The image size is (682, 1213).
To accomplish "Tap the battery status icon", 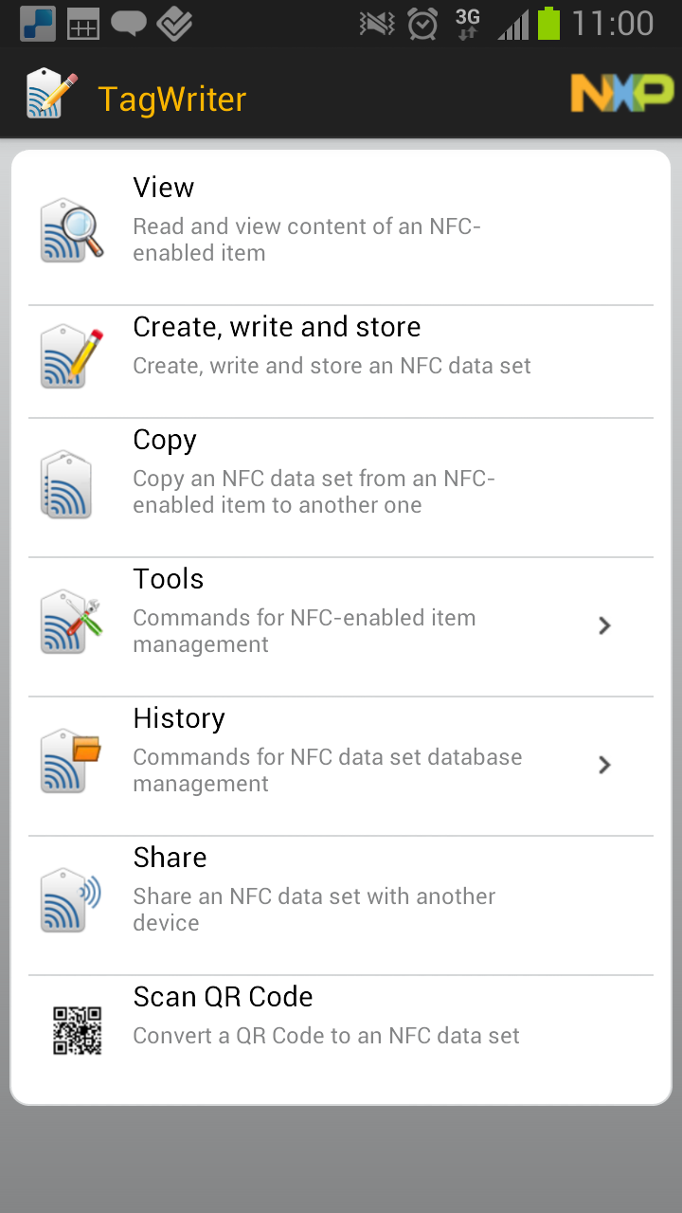I will 548,23.
